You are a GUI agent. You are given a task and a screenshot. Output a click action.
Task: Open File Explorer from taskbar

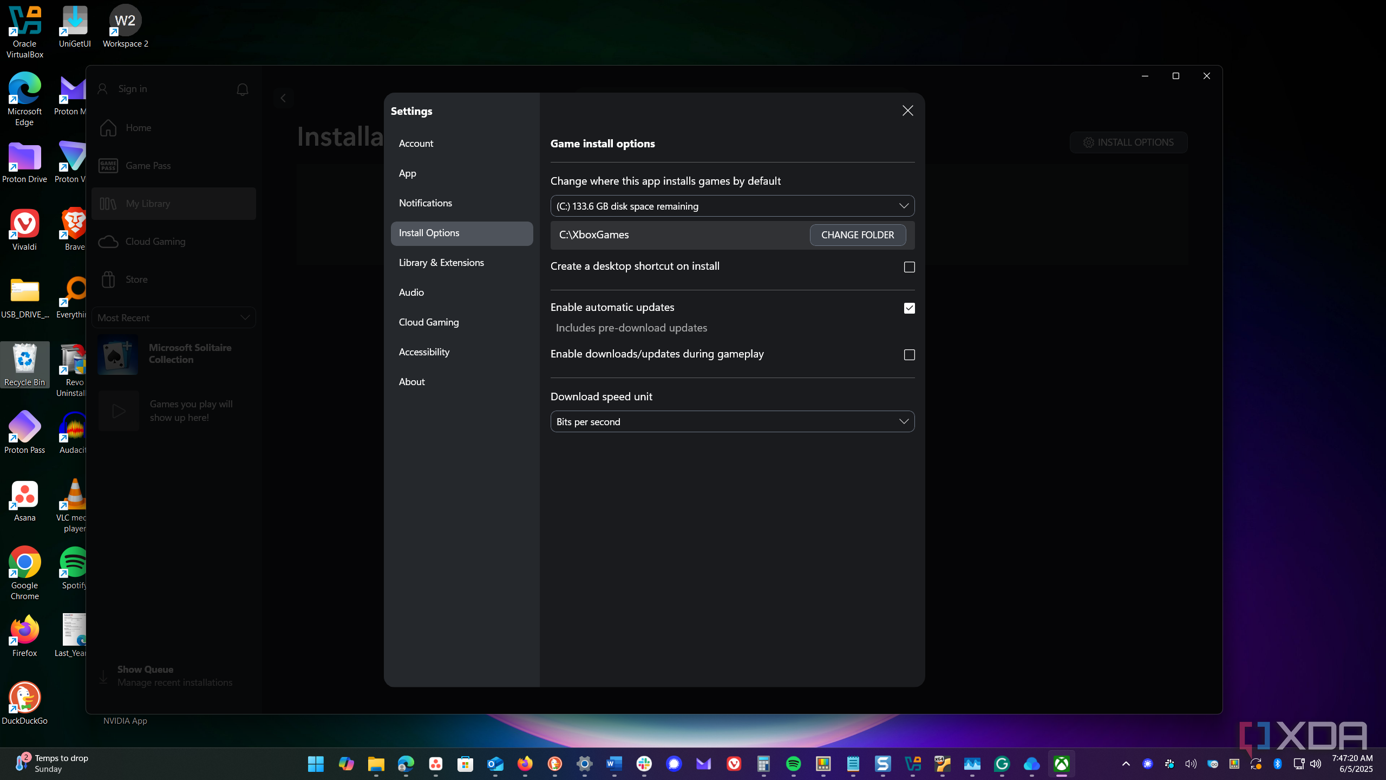pos(376,764)
